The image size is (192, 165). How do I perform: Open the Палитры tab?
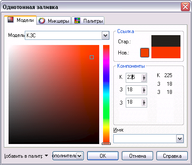[x=88, y=21]
